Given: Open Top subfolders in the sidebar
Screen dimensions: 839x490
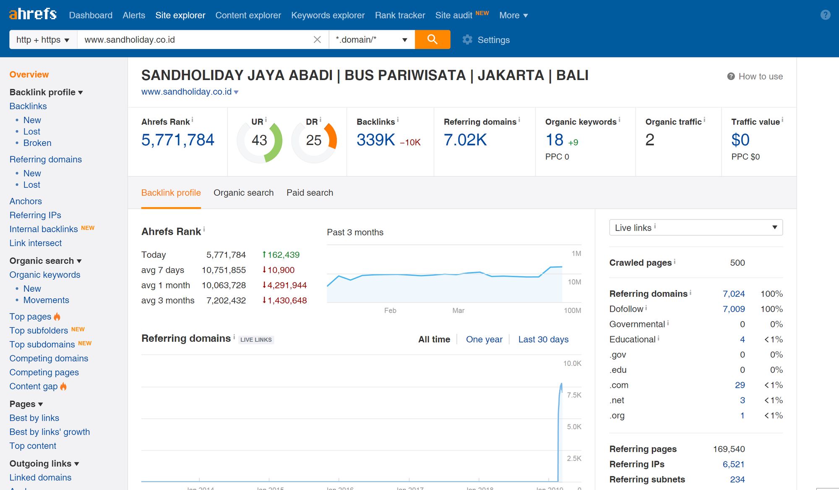Looking at the screenshot, I should tap(39, 331).
